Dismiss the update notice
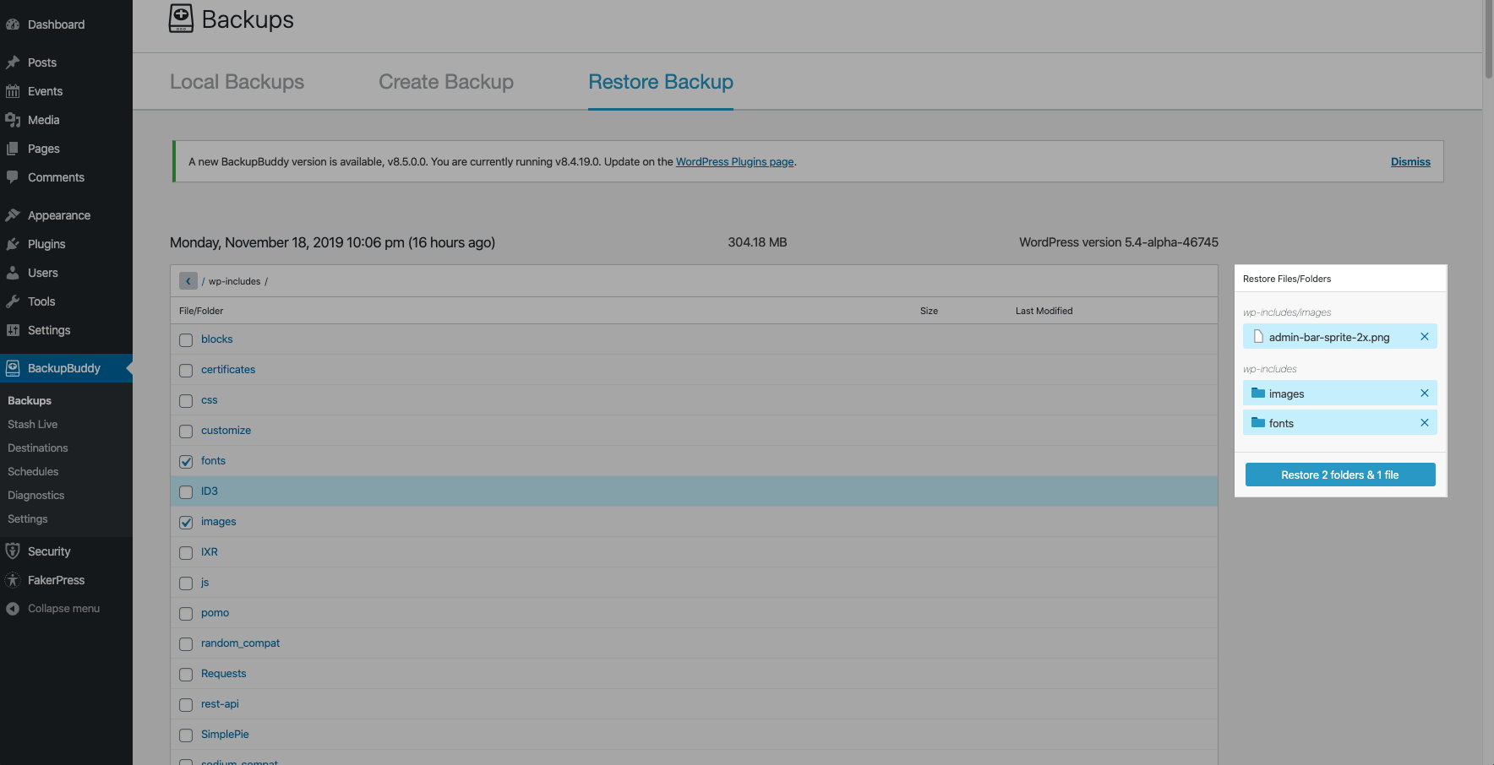Screen dimensions: 1494x765 pos(1410,161)
